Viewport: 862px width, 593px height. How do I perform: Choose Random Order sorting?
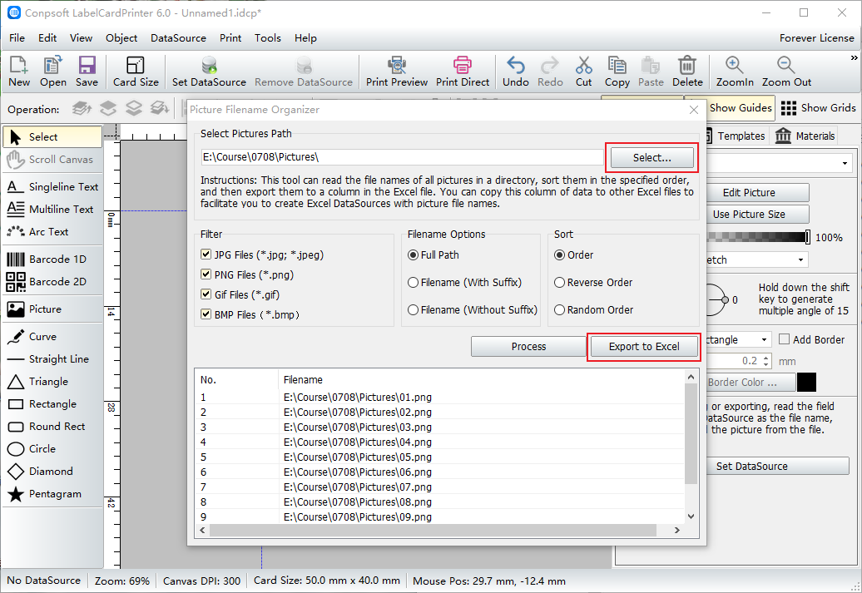pos(560,310)
